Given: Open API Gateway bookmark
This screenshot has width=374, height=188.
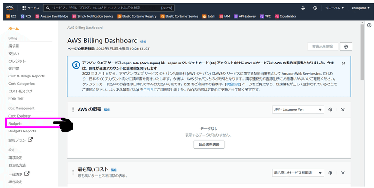Looking at the screenshot, I should [245, 16].
